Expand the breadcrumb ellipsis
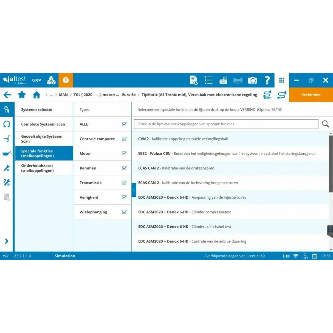The image size is (333, 333). tap(51, 95)
